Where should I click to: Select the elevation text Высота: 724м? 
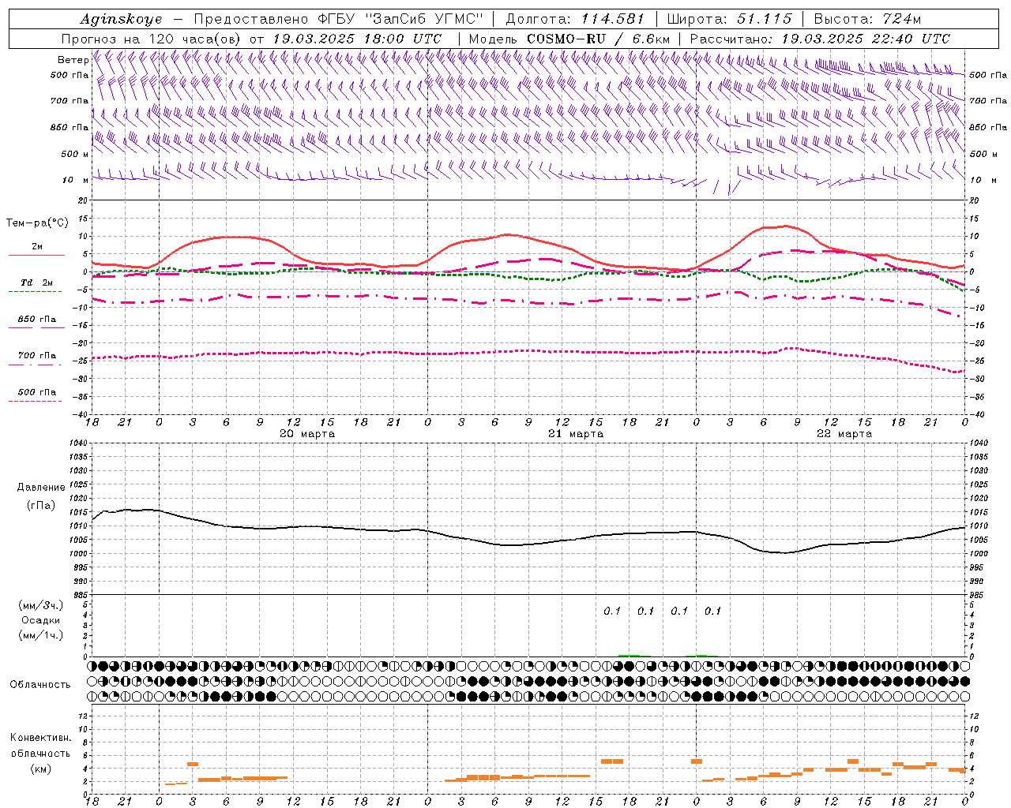[x=867, y=19]
